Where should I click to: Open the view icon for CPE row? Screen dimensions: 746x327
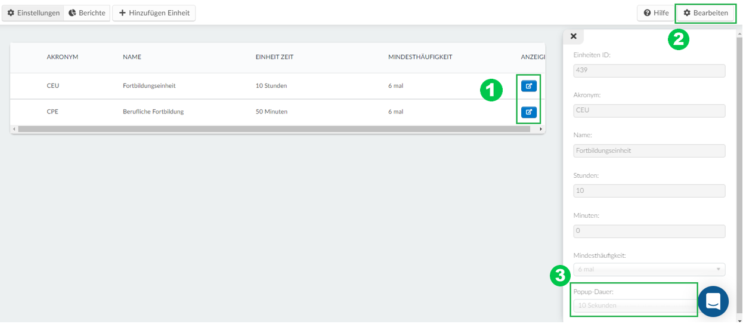[x=528, y=112]
